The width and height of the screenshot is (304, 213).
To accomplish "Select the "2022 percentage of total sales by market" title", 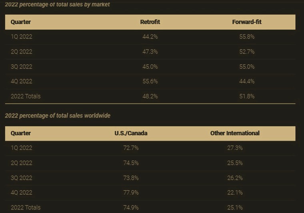I will tap(57, 4).
